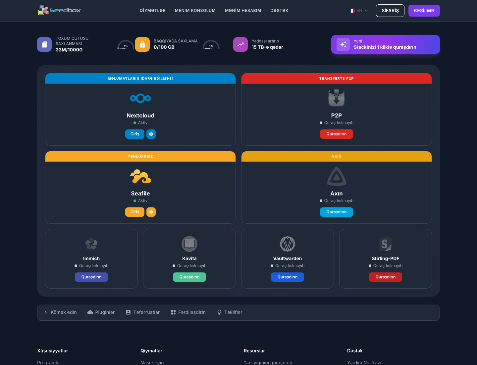Switch to the Pluginlər tab
This screenshot has width=477, height=365.
pos(101,312)
